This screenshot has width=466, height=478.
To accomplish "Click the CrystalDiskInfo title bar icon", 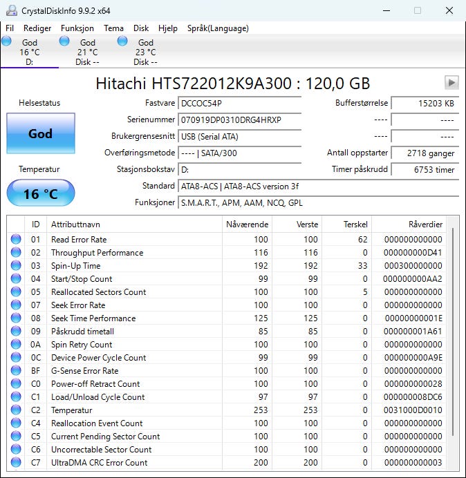I will 12,10.
